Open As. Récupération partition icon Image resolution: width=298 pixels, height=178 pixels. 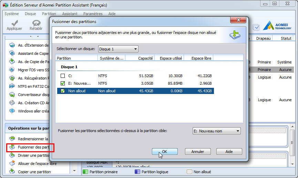click(12, 78)
